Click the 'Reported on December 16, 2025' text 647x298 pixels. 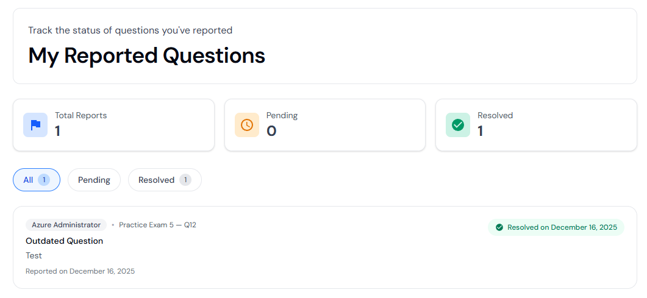pyautogui.click(x=80, y=271)
